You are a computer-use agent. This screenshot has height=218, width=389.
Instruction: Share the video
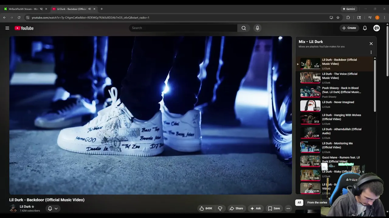tap(236, 208)
